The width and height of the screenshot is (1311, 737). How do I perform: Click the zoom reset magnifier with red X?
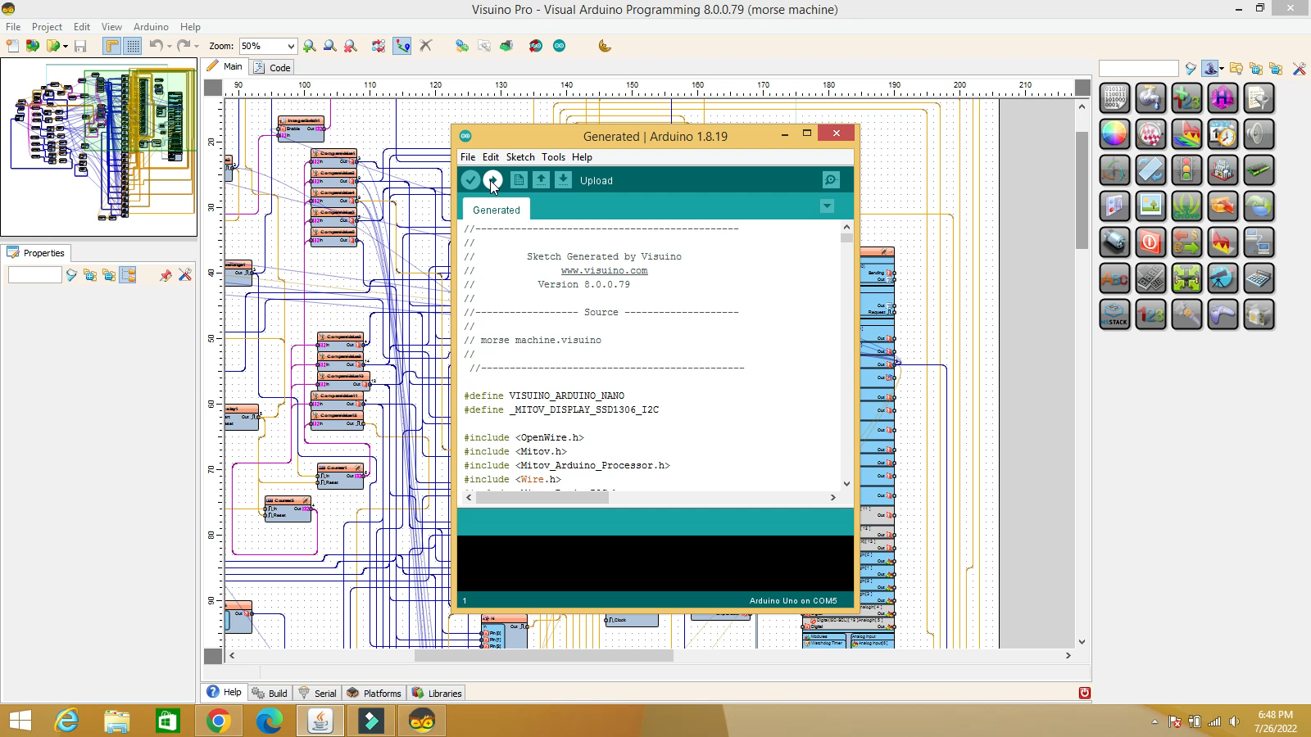350,46
